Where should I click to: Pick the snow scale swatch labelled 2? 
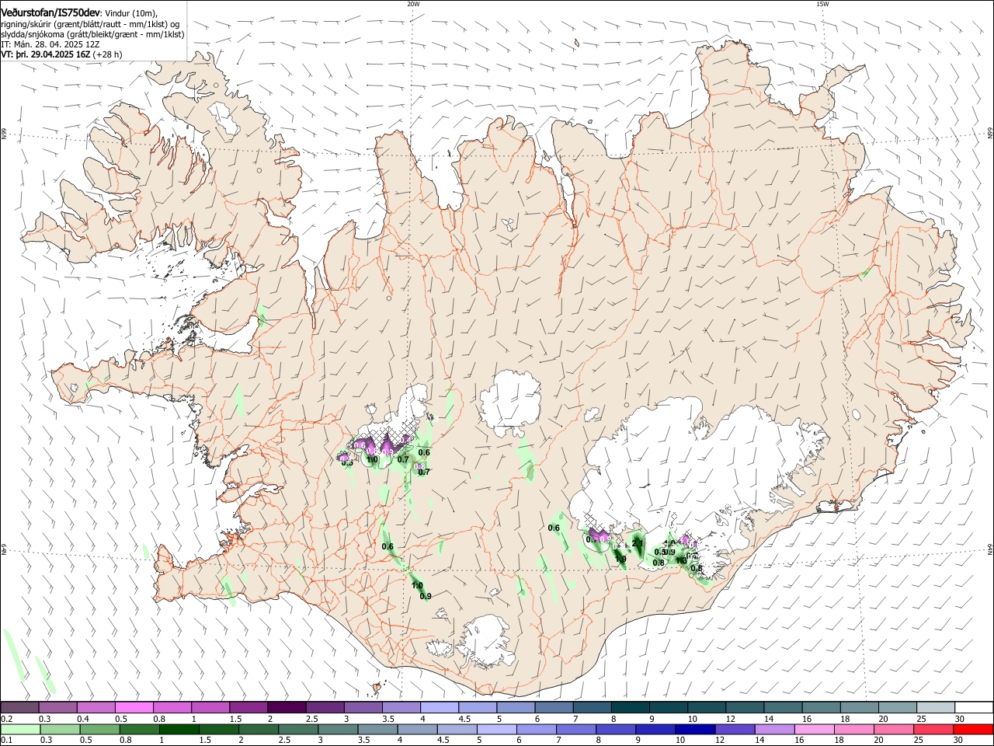tap(286, 708)
